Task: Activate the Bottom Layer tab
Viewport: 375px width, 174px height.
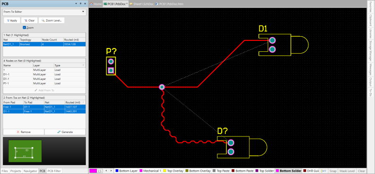Action: (127, 171)
